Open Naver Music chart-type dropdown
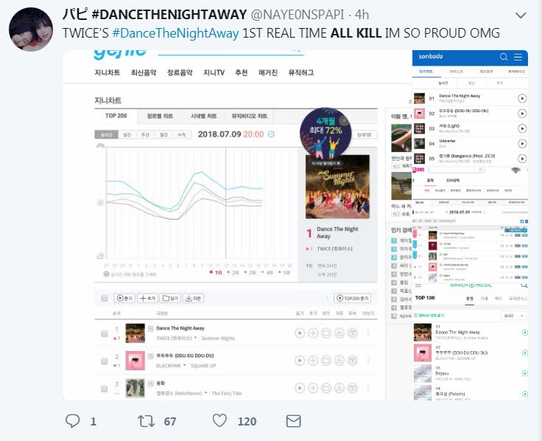This screenshot has height=441, width=542. pos(514,316)
